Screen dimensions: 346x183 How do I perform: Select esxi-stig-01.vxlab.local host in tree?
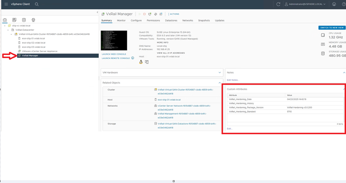34,38
